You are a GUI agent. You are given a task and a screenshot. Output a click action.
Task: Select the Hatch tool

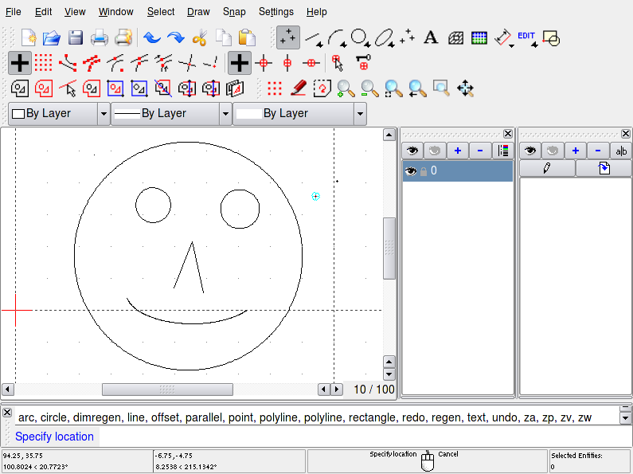455,38
